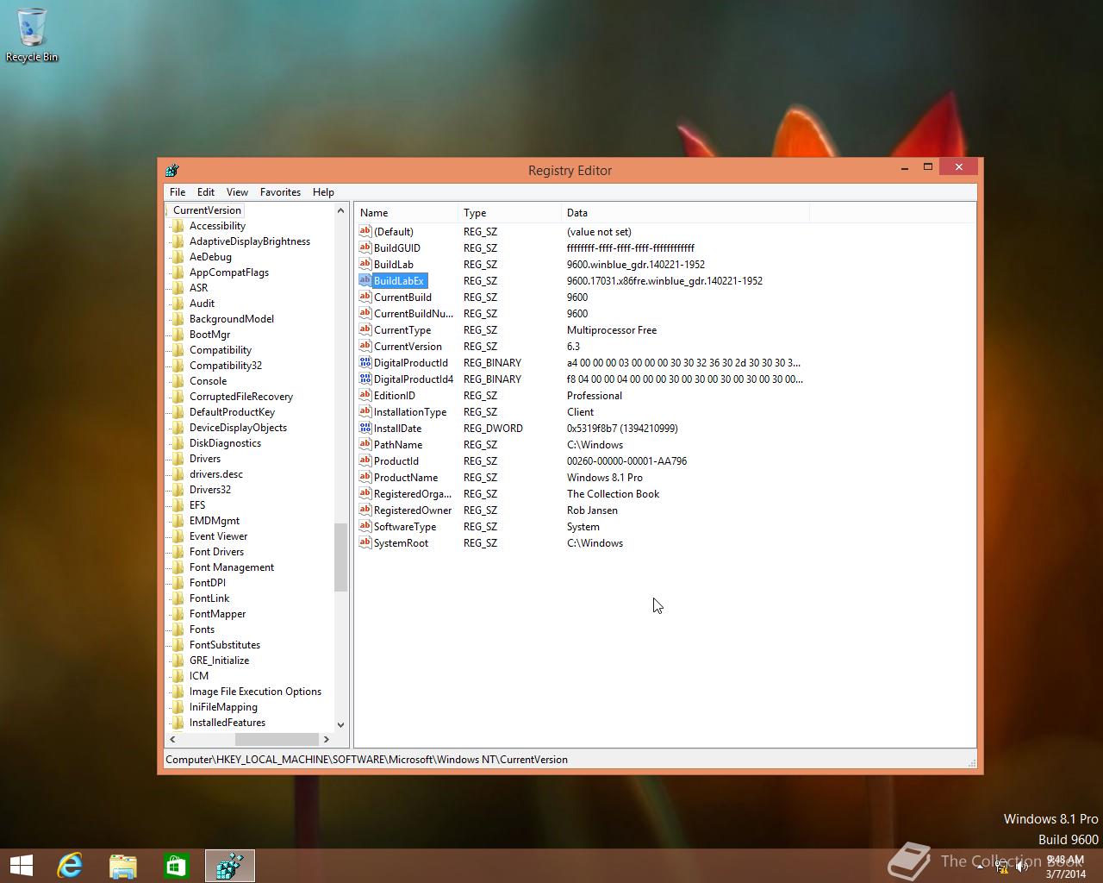Click the tree's vertical scrollbar thumb
This screenshot has height=883, width=1103.
(340, 557)
